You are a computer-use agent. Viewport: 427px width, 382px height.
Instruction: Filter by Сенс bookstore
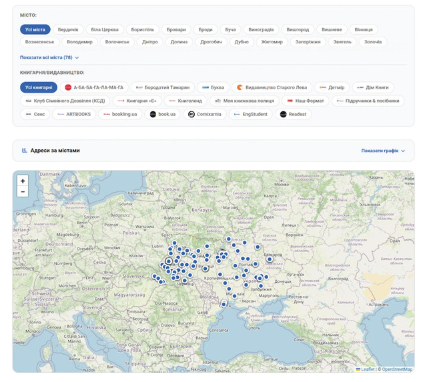click(x=35, y=114)
